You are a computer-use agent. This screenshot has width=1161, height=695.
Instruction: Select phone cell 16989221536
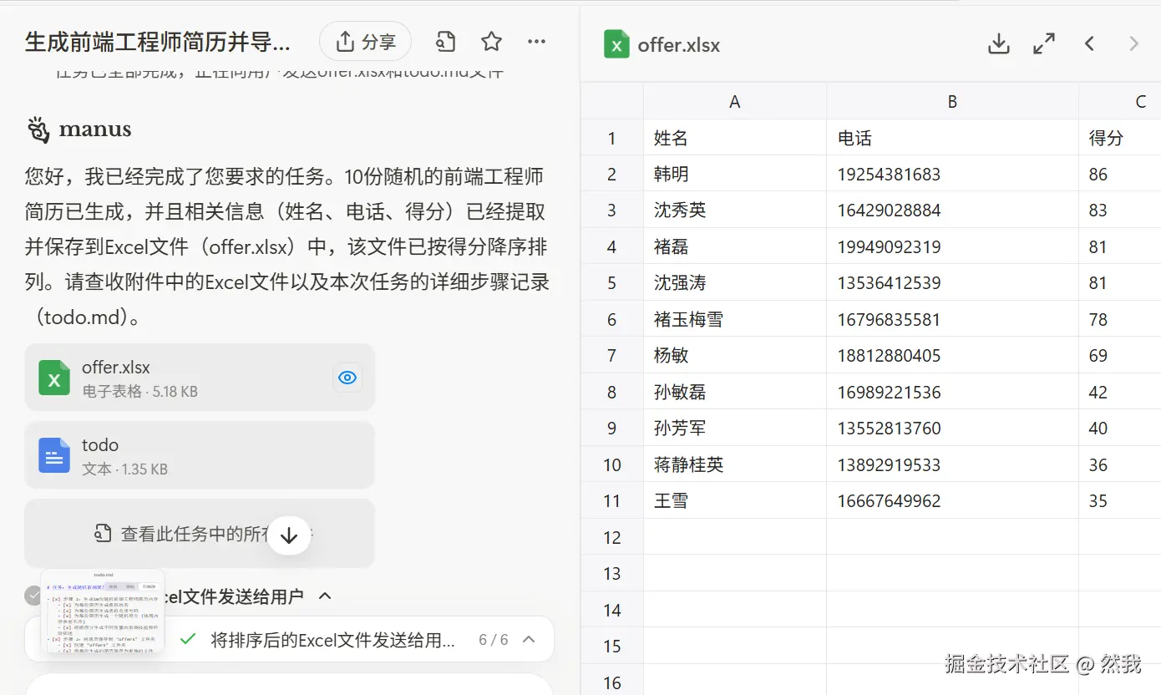coord(953,393)
